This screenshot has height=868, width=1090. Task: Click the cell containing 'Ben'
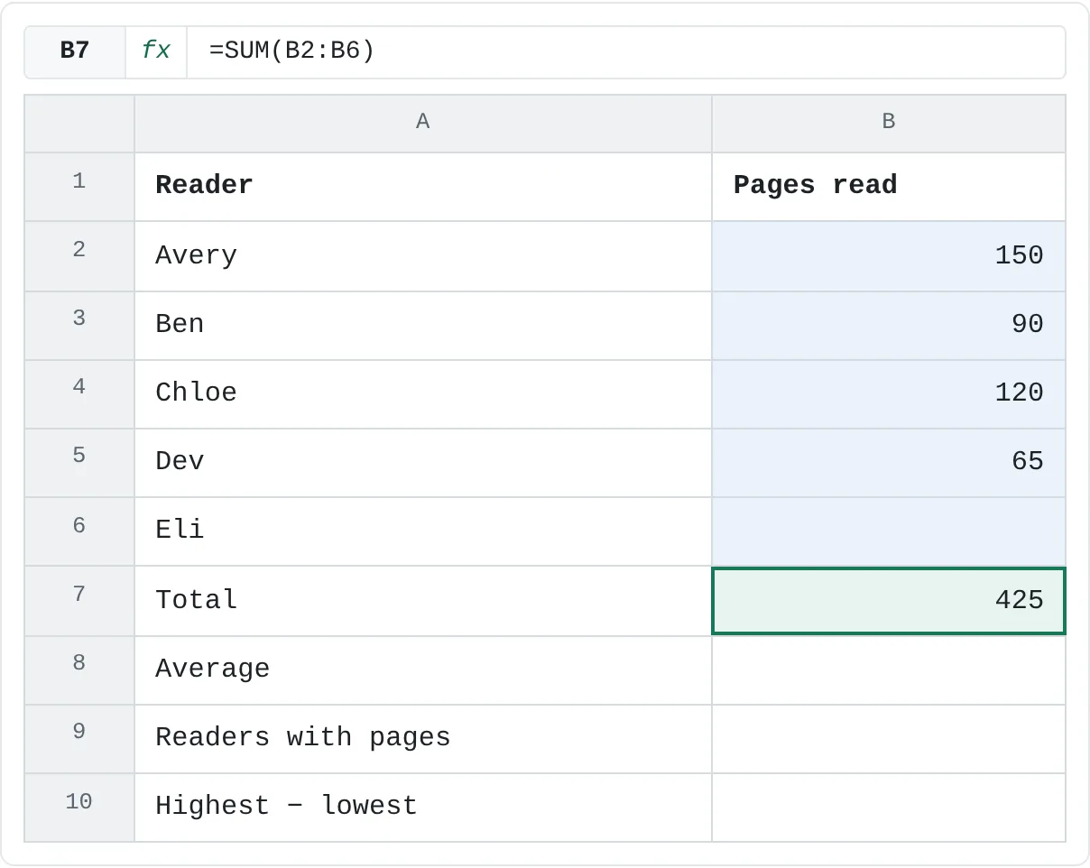click(x=422, y=325)
